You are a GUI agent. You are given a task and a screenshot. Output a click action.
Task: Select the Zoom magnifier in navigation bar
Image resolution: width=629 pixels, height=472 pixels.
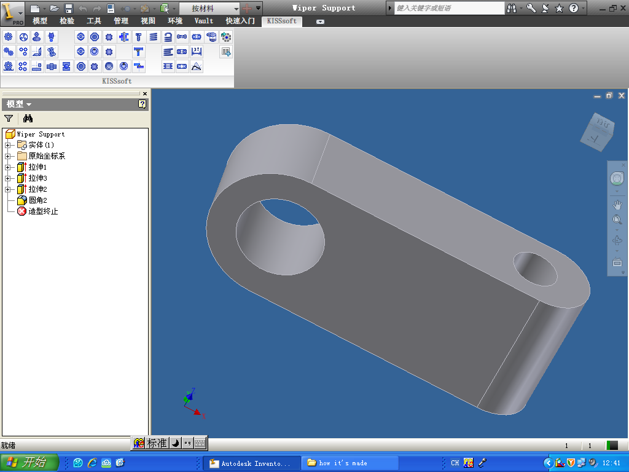(x=617, y=220)
